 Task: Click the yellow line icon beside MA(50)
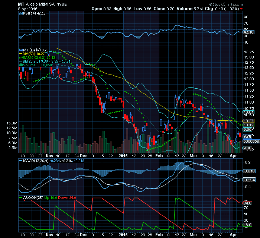20,53
